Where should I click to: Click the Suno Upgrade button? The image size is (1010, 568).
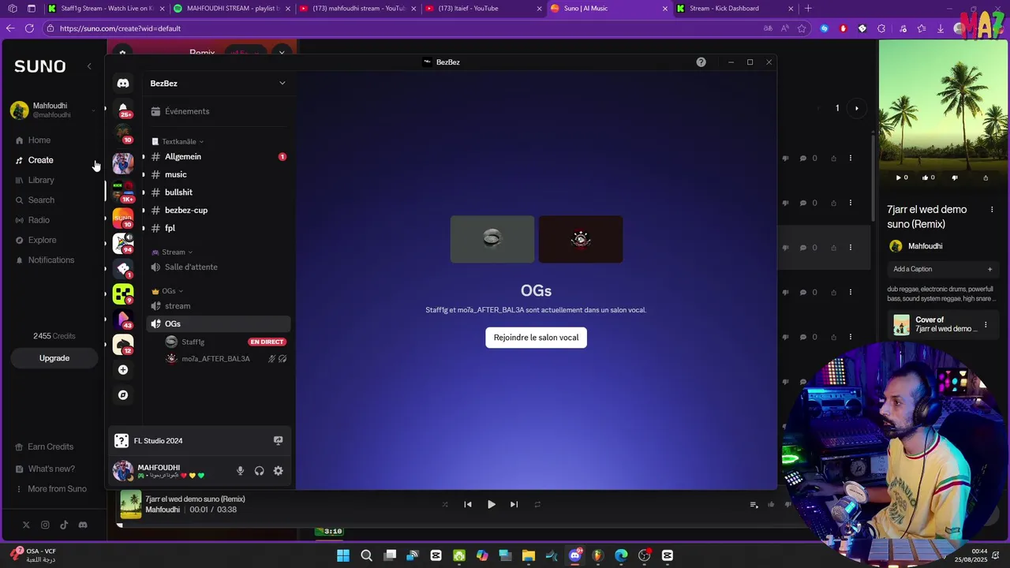[54, 358]
